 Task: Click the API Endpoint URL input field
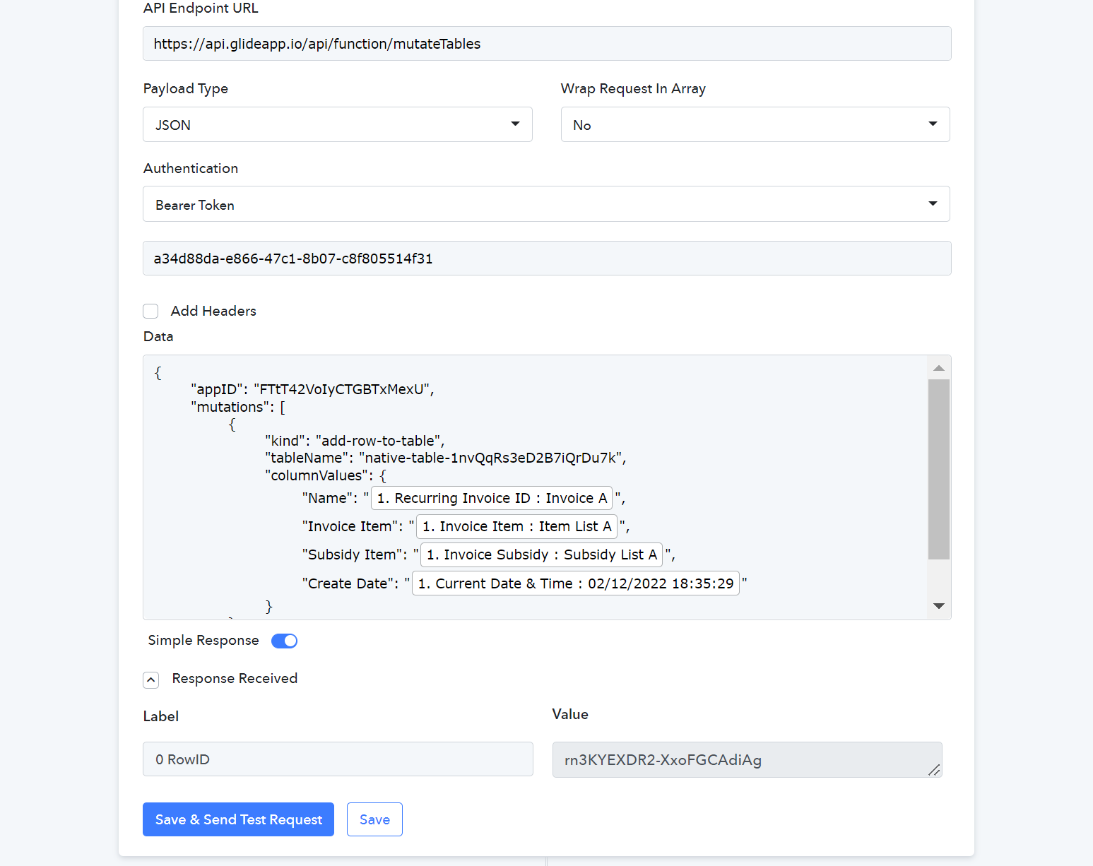547,44
